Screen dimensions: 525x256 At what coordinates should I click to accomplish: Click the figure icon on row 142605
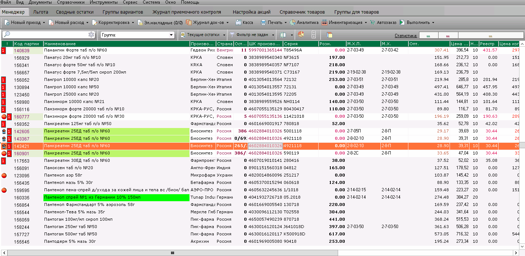tap(4, 131)
